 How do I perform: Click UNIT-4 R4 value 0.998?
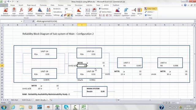[x=175, y=66]
